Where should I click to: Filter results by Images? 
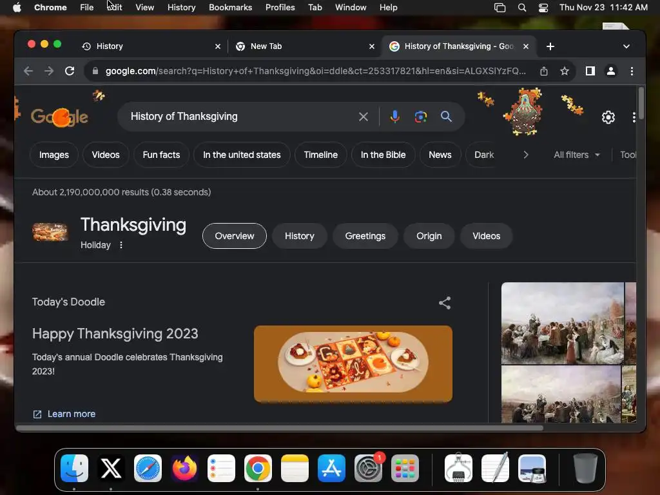tap(54, 155)
